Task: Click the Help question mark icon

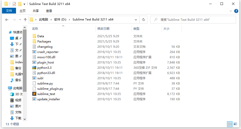Action: coord(236,11)
